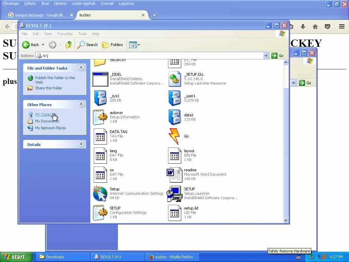Select the _sys1 cabinet file icon
The height and width of the screenshot is (262, 349).
tap(100, 98)
